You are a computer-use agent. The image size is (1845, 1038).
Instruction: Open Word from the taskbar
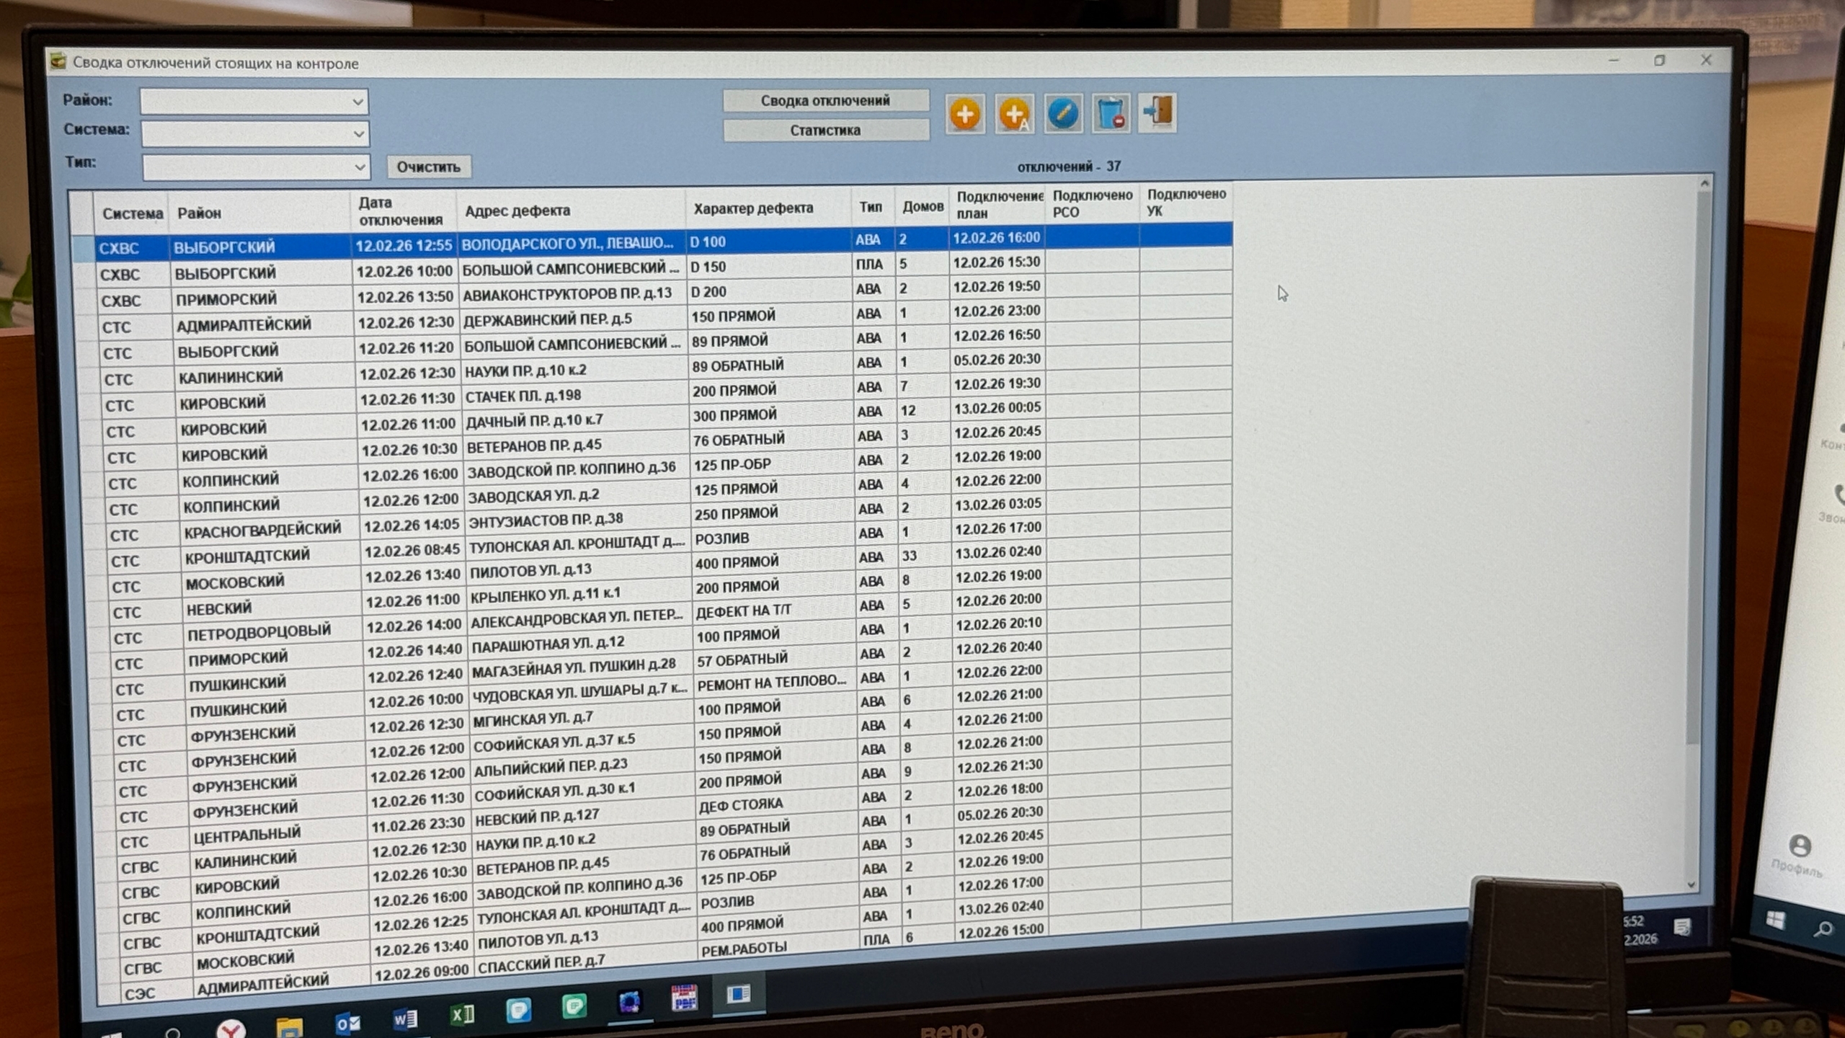pos(405,1019)
